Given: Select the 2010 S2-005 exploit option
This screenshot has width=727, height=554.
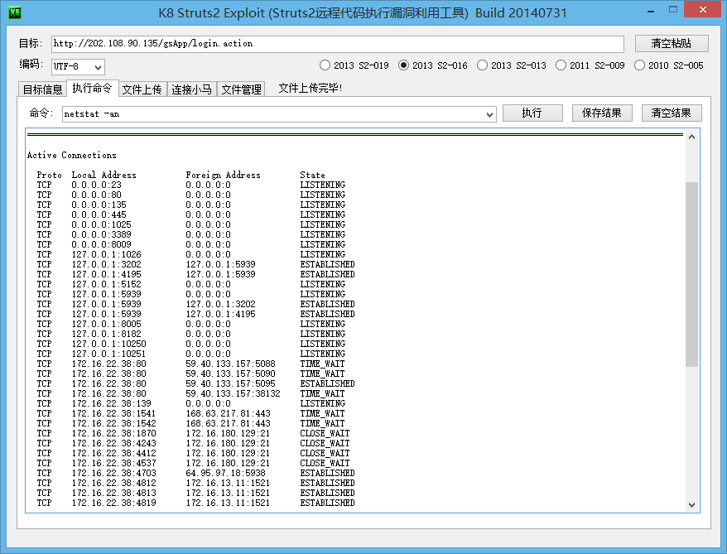Looking at the screenshot, I should tap(669, 65).
